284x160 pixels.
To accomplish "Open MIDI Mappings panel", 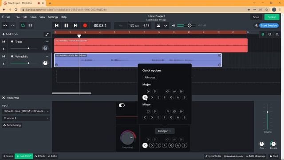I will [256, 156].
